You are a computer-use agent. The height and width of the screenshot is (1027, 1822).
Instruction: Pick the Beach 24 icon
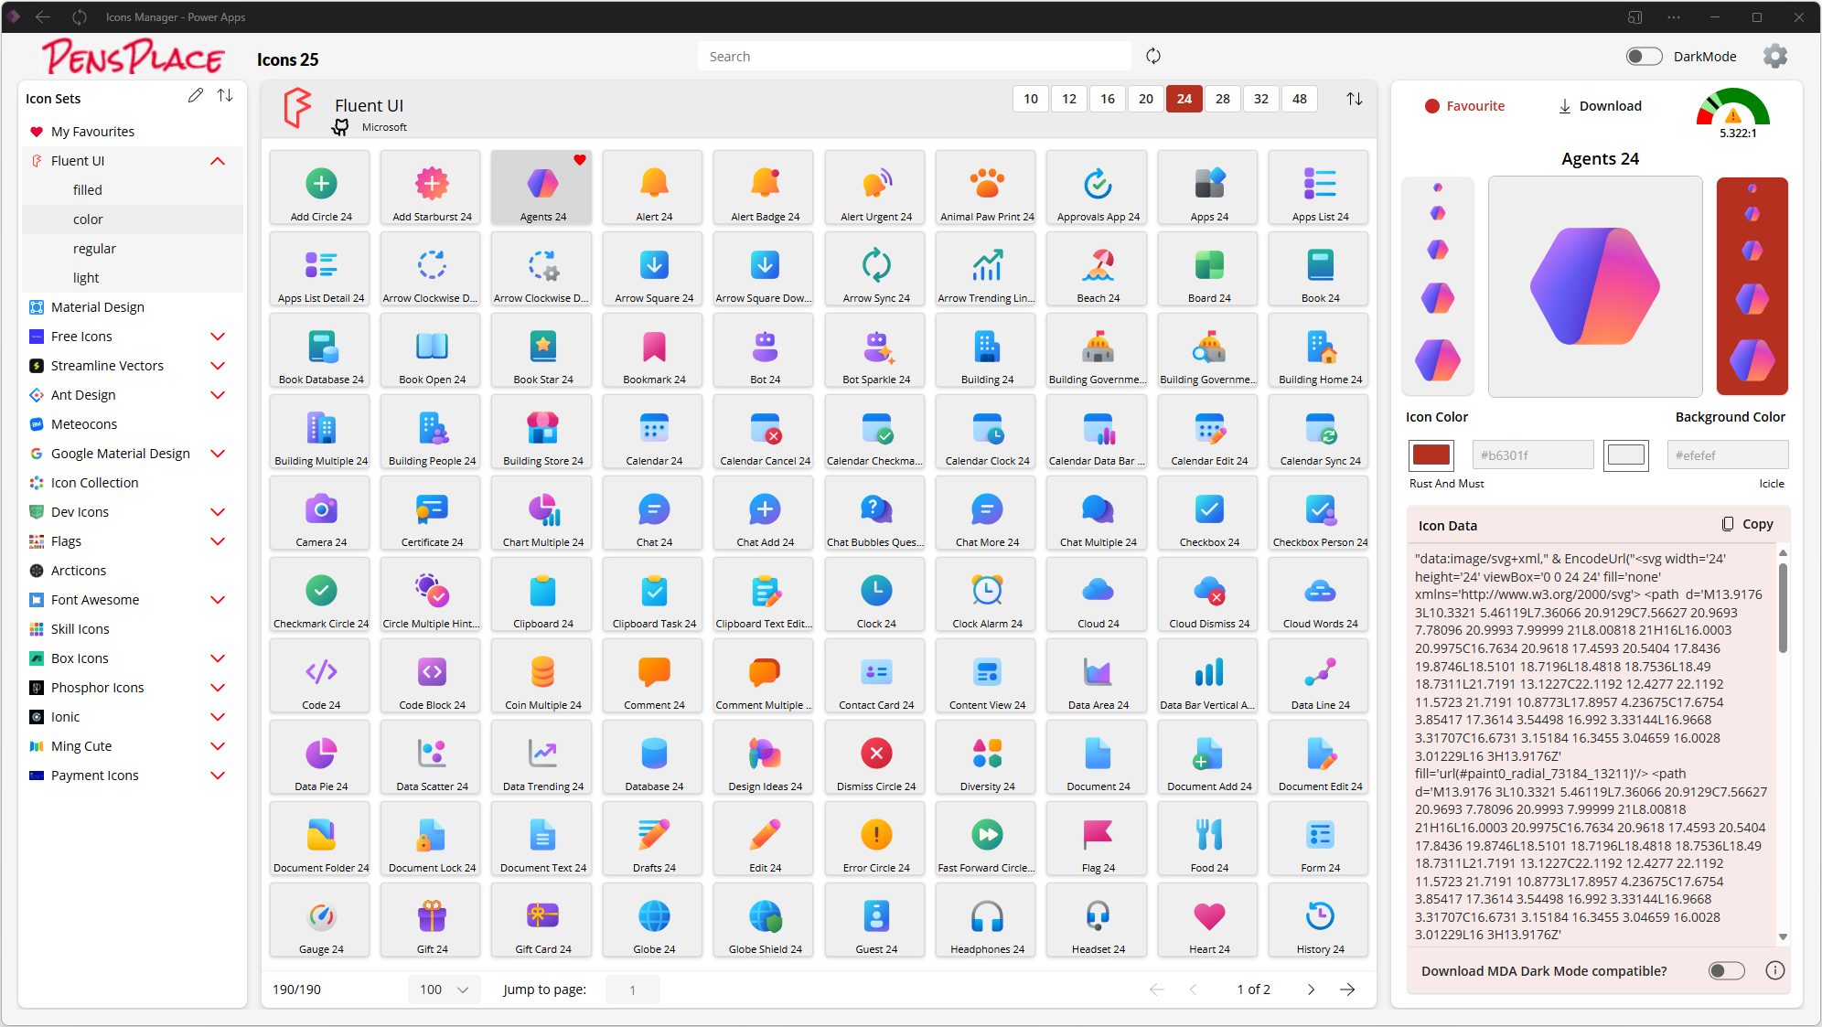click(1099, 269)
